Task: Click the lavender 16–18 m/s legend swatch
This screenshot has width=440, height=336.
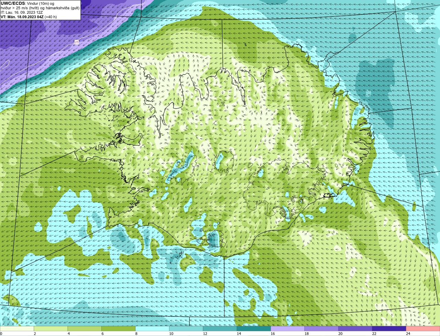Action: pos(288,328)
